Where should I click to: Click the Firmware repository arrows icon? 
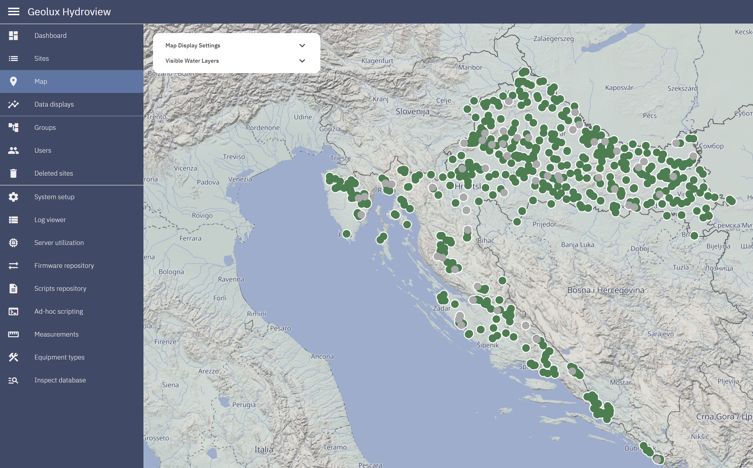pyautogui.click(x=13, y=266)
